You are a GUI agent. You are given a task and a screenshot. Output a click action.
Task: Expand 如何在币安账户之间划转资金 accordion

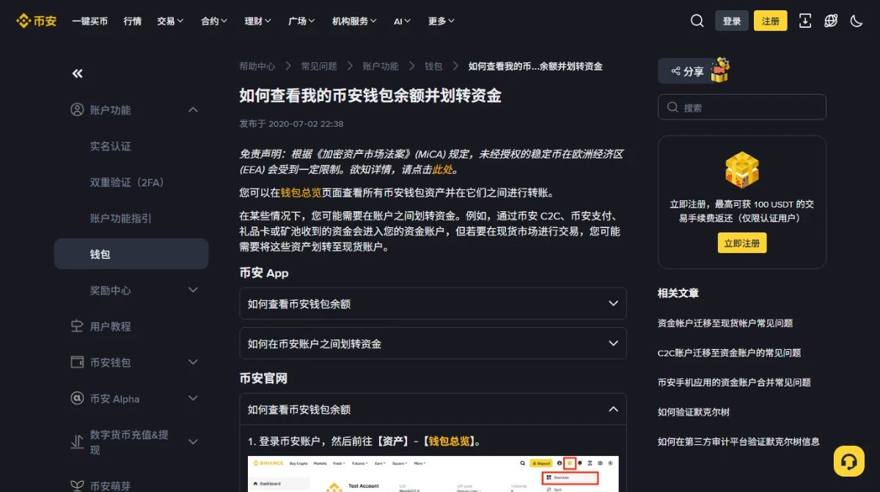(433, 343)
